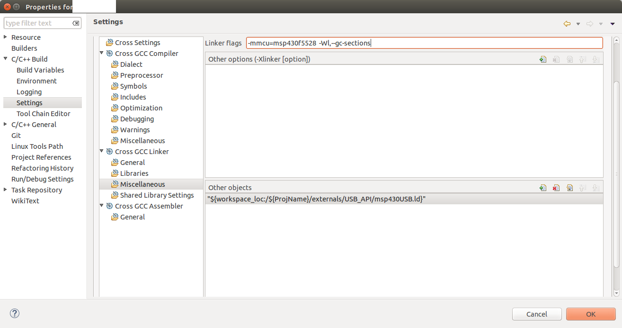Click the Cancel button
Image resolution: width=622 pixels, height=328 pixels.
537,314
